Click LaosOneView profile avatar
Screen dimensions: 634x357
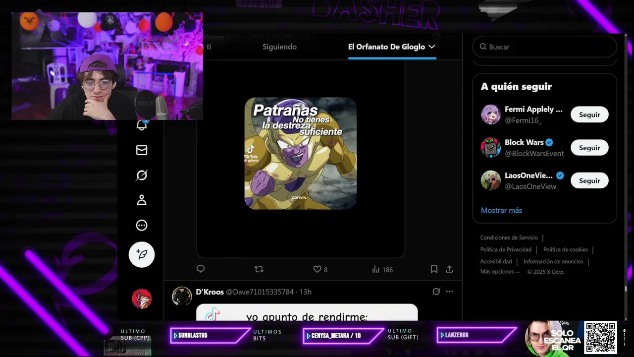490,180
